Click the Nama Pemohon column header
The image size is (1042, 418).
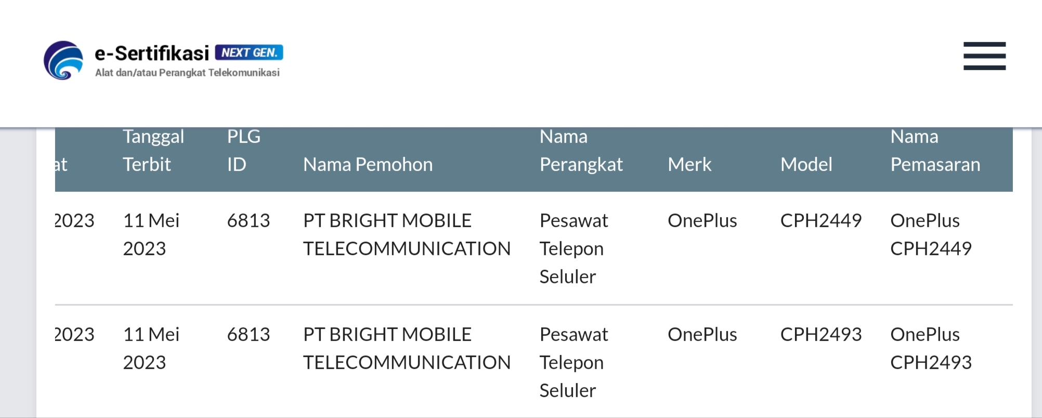368,164
